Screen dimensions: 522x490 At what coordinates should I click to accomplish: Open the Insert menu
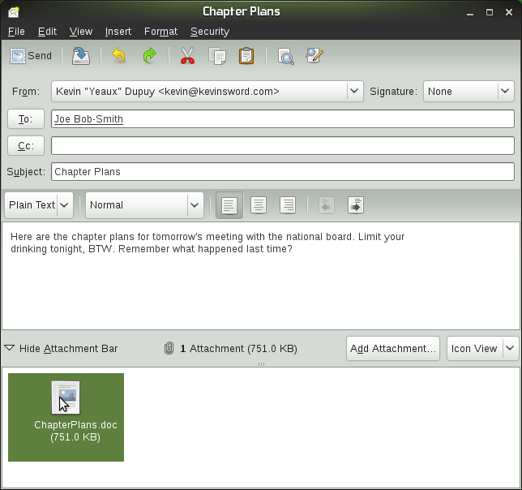(x=118, y=32)
